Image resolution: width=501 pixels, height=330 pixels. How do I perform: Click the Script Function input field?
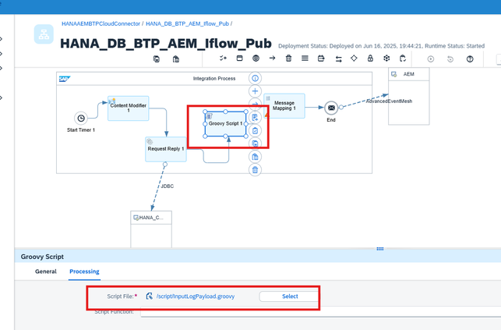320,312
